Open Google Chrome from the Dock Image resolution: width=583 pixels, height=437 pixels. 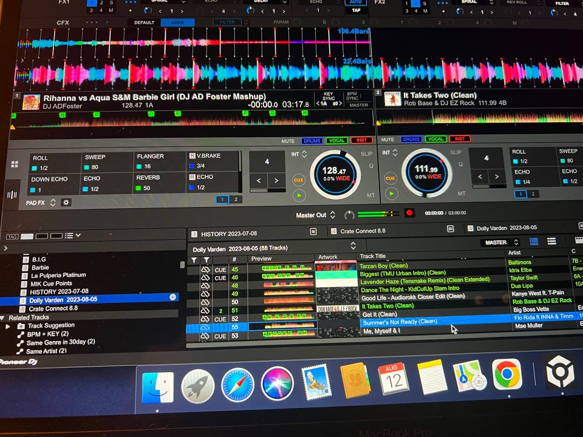506,374
